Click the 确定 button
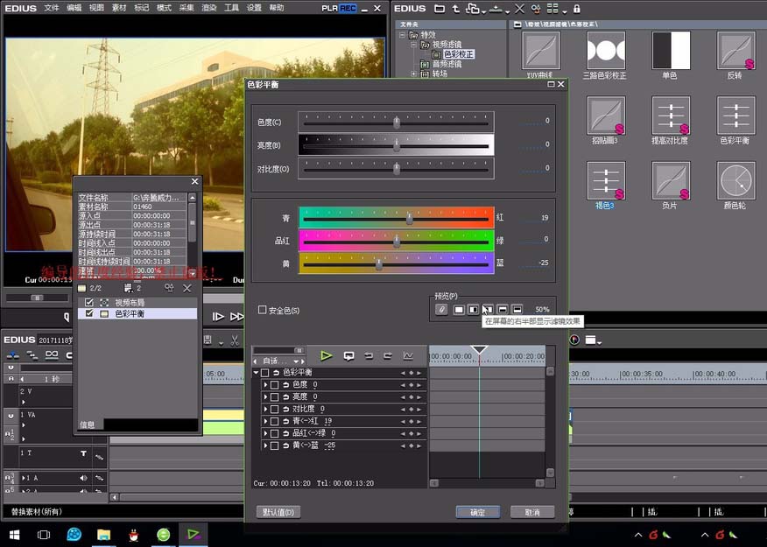The height and width of the screenshot is (547, 767). pyautogui.click(x=478, y=512)
